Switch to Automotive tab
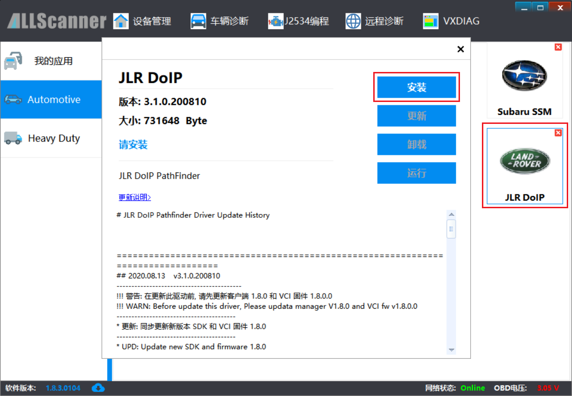 point(51,100)
